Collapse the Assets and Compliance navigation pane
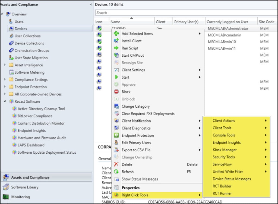Viewport: 278px width, 204px height. 91,4
